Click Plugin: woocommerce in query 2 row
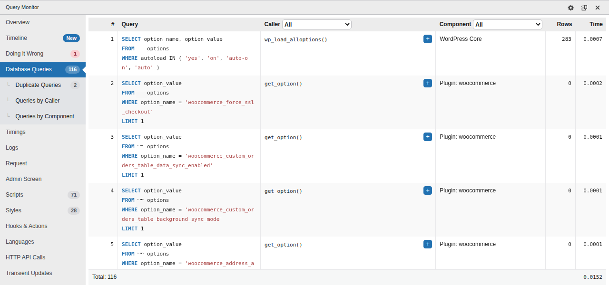Screen dimensions: 609x285 click(x=468, y=83)
